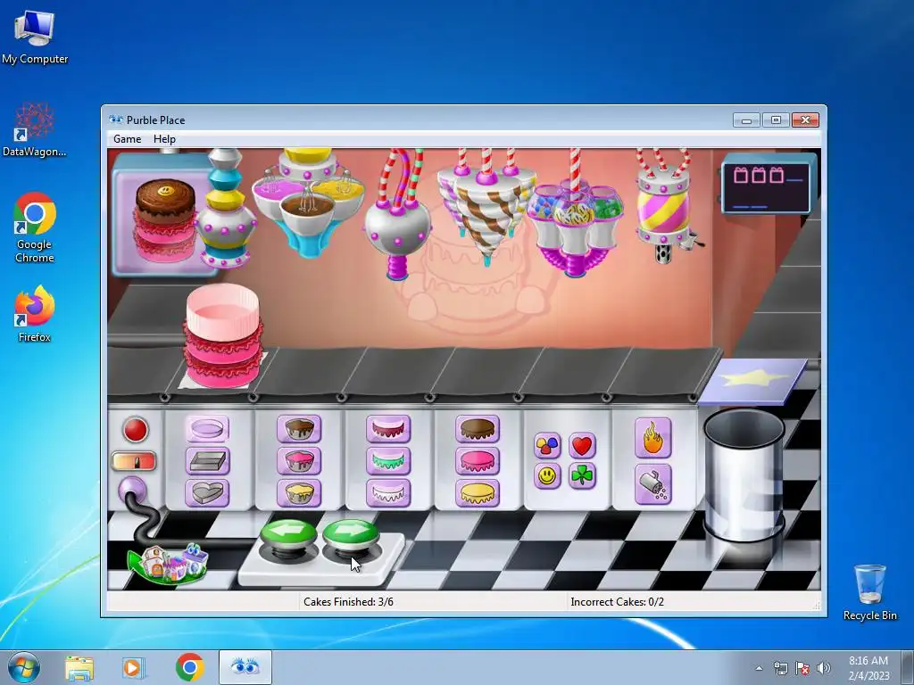Open Windows Media Player from taskbar
This screenshot has height=685, width=914.
click(x=133, y=668)
